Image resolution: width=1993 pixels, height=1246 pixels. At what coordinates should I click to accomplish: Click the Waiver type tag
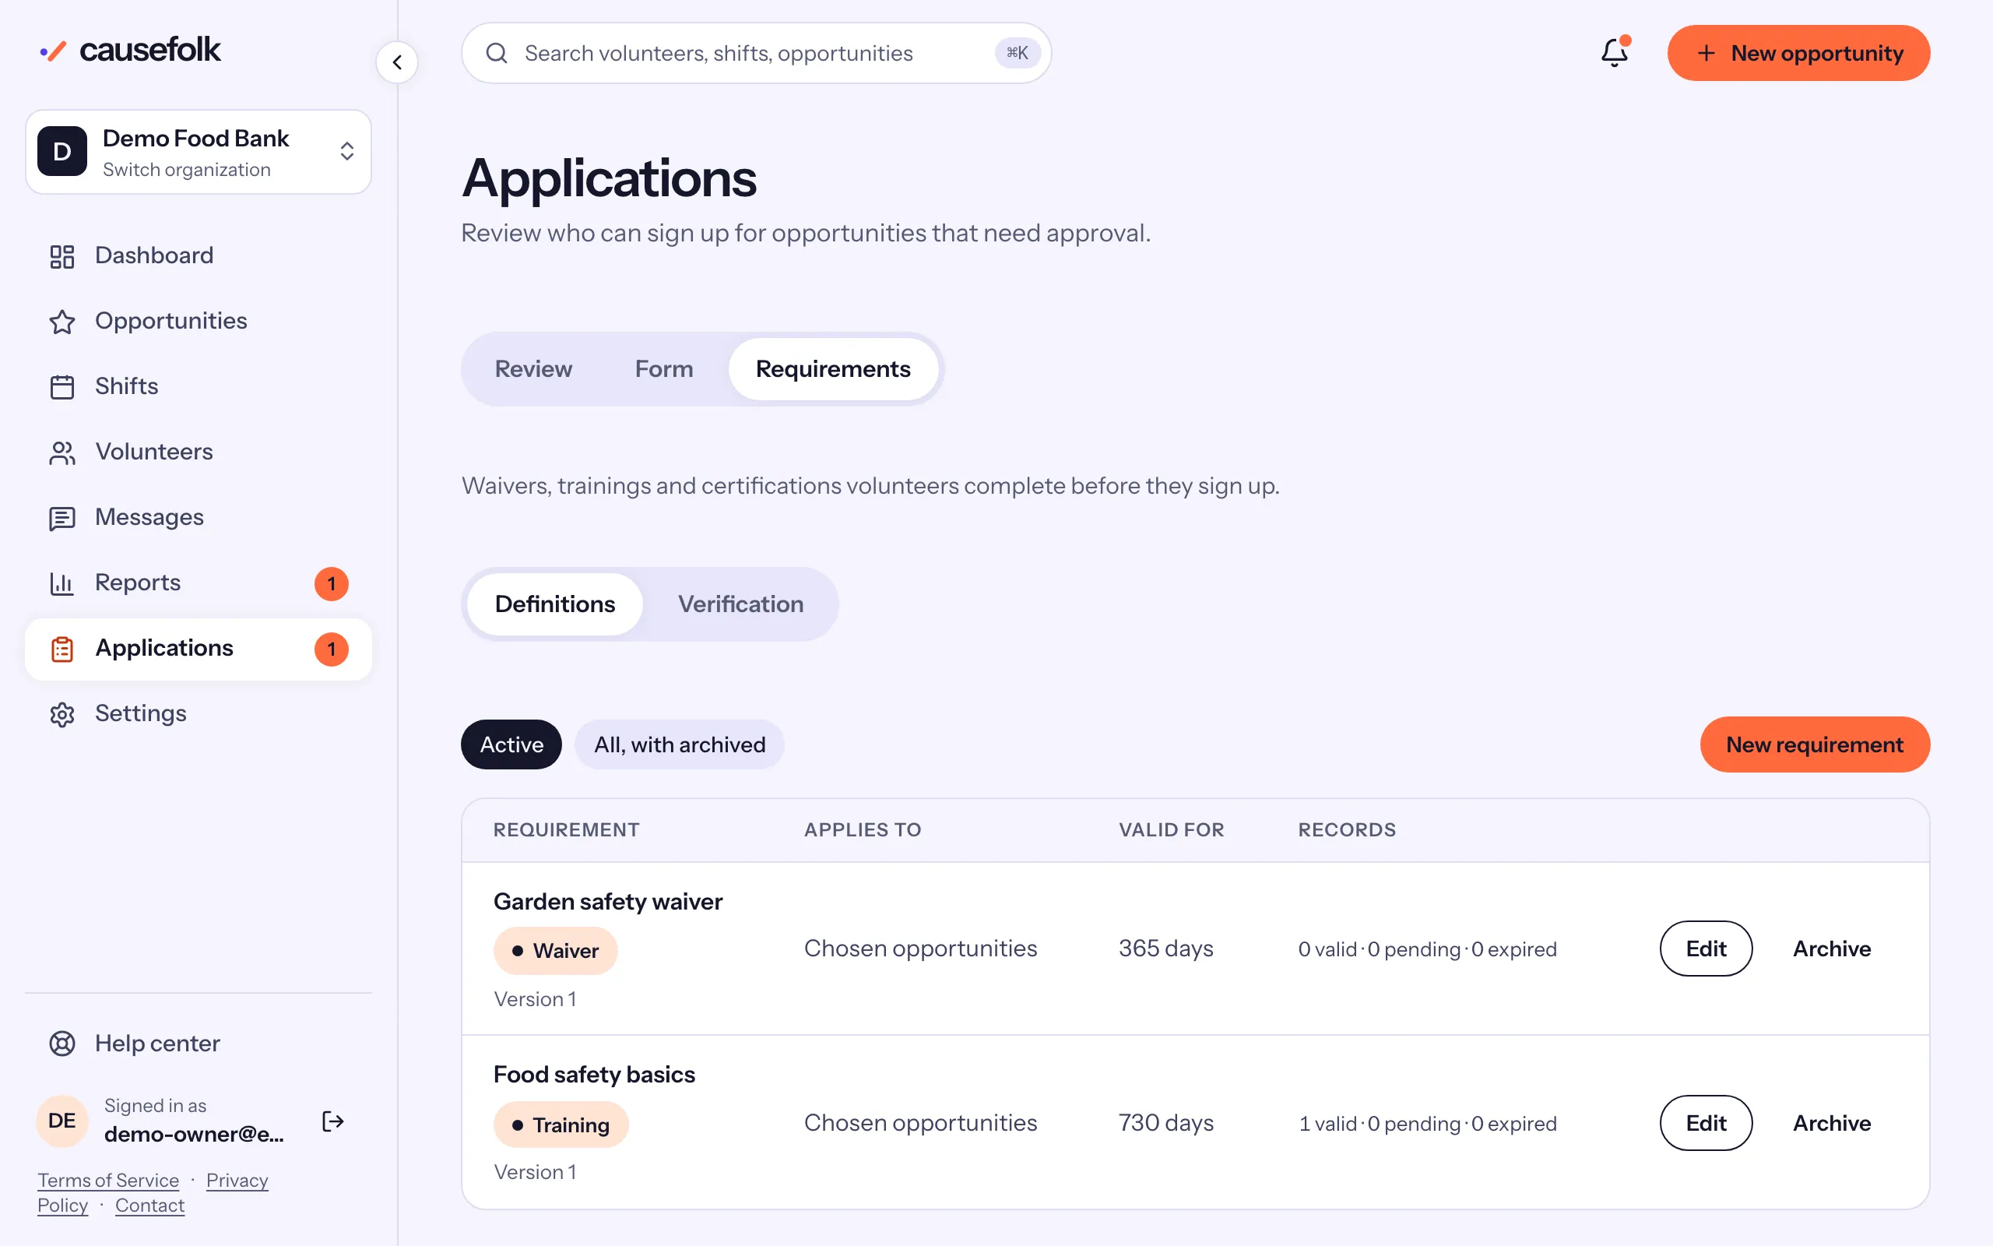[555, 950]
